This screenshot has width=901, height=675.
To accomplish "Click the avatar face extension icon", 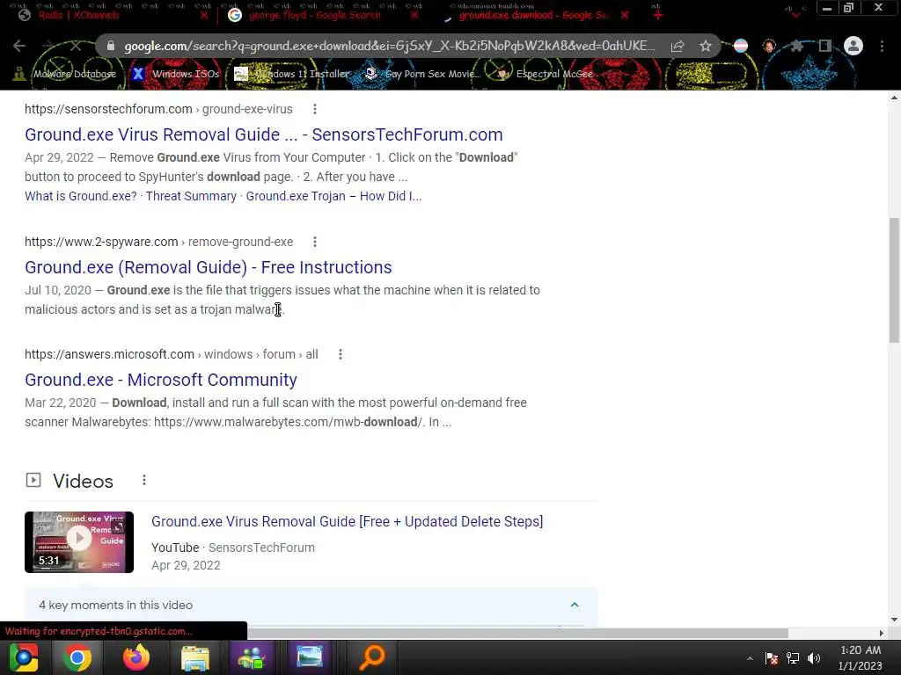I will pyautogui.click(x=769, y=46).
